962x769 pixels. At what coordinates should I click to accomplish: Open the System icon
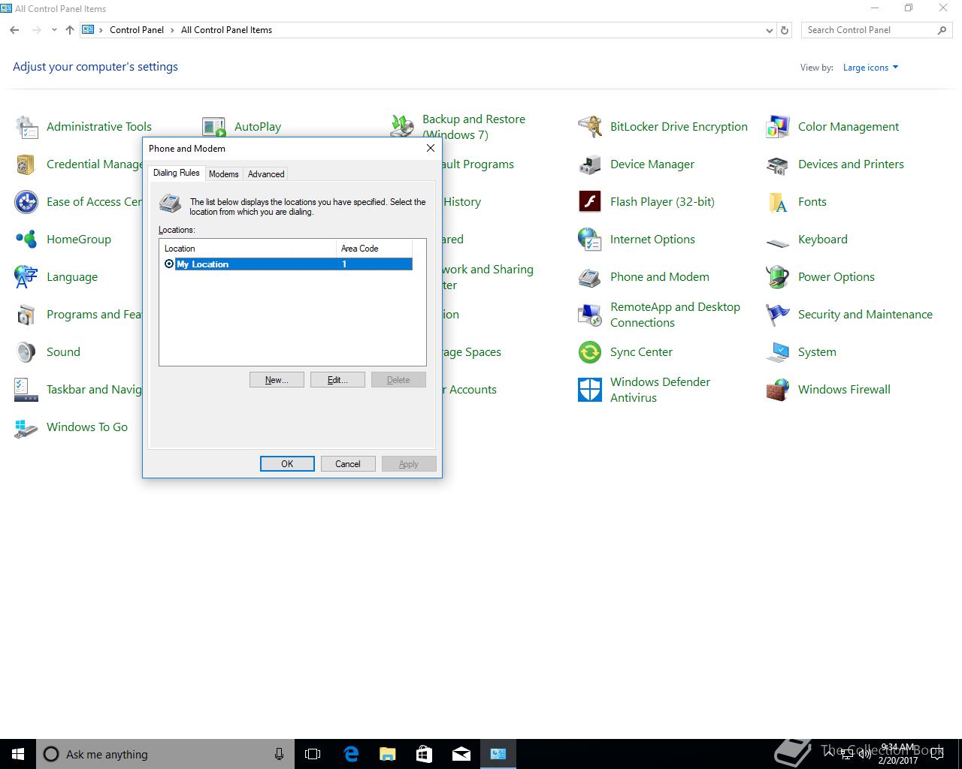(778, 352)
